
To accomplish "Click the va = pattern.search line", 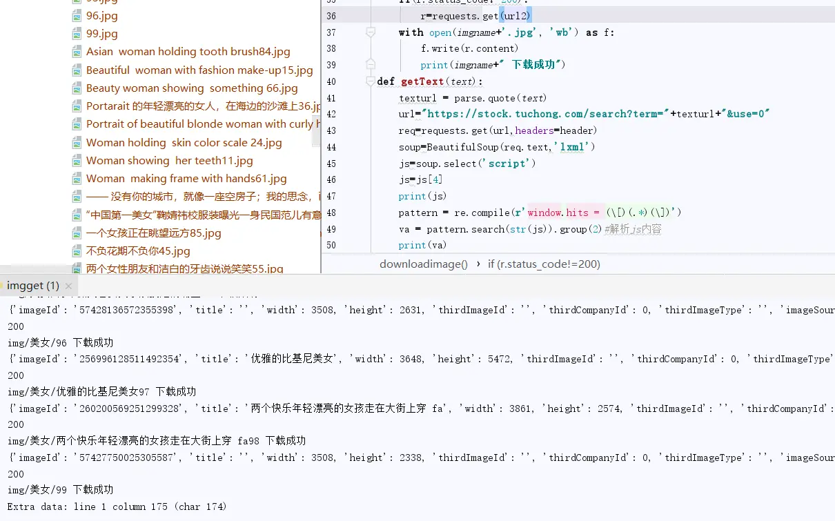I will pos(530,229).
